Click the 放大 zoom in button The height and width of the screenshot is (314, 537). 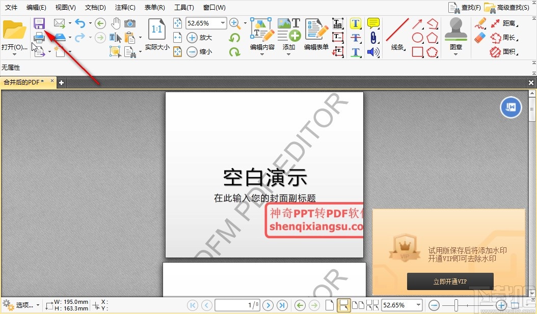click(x=199, y=37)
